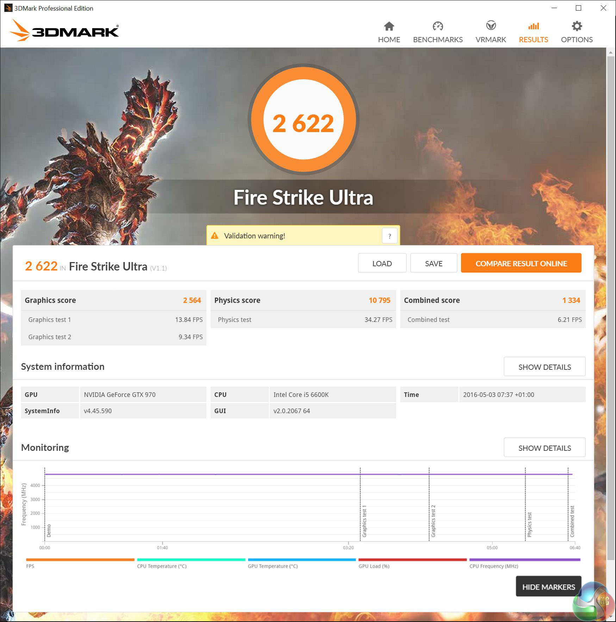
Task: Click the Results bar-chart icon
Action: tap(534, 26)
